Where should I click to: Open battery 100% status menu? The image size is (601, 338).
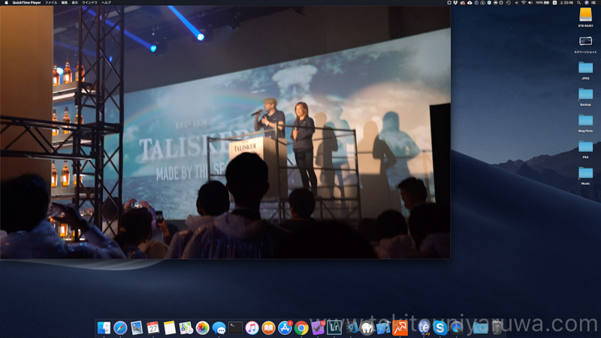pos(542,2)
